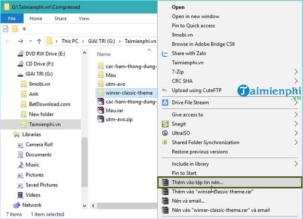Image resolution: width=303 pixels, height=219 pixels.
Task: Click the file list horizontal scroll left arrow
Action: tap(93, 206)
